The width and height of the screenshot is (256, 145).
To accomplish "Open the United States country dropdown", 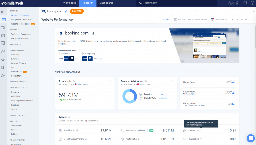I will [222, 19].
